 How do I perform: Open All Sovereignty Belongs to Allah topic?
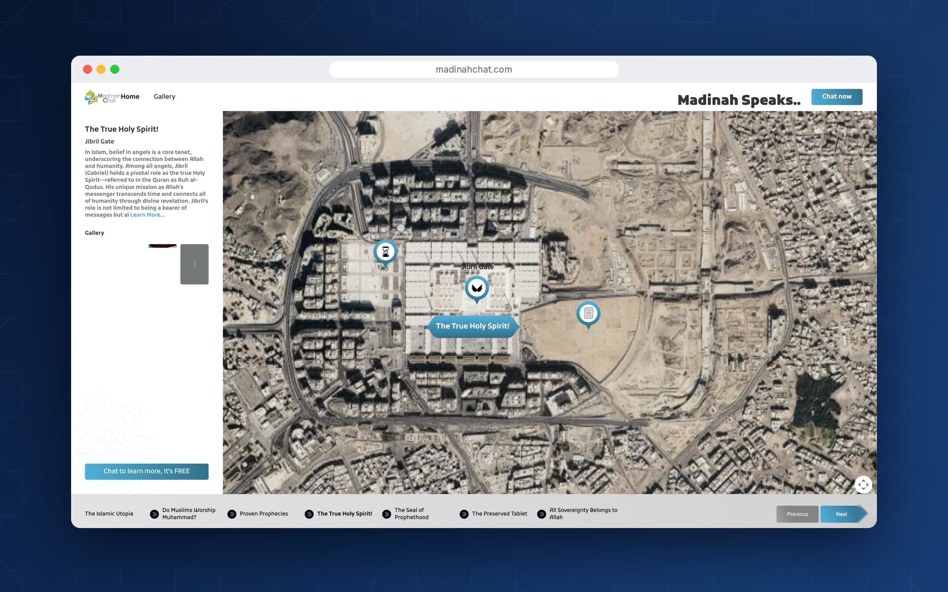click(x=583, y=513)
